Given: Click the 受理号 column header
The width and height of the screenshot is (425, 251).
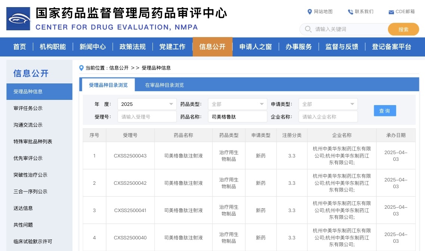Looking at the screenshot, I should (x=130, y=135).
